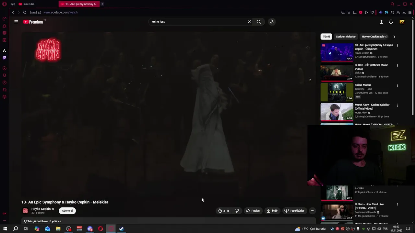
Task: Clear the search text with the X
Action: (249, 22)
